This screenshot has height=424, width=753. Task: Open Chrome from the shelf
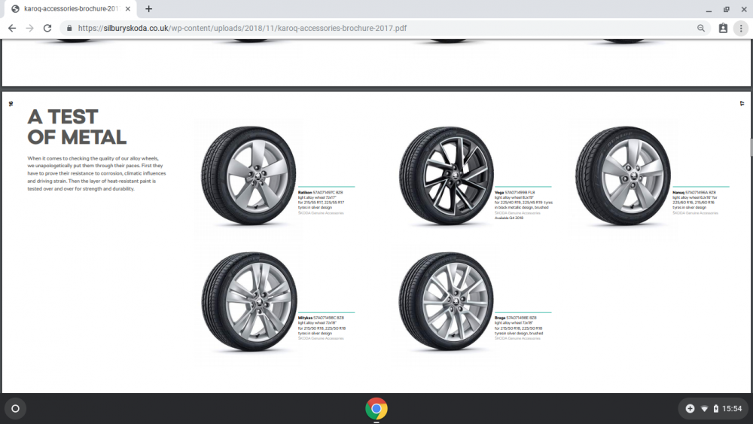(376, 409)
